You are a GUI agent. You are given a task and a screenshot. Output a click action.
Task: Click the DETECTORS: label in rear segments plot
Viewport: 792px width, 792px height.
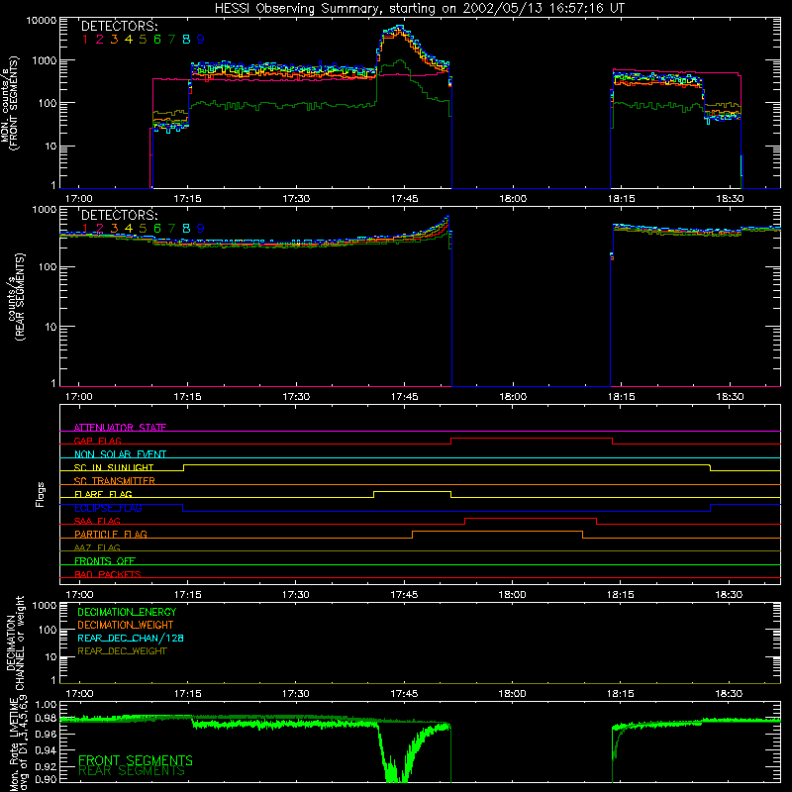pos(119,215)
